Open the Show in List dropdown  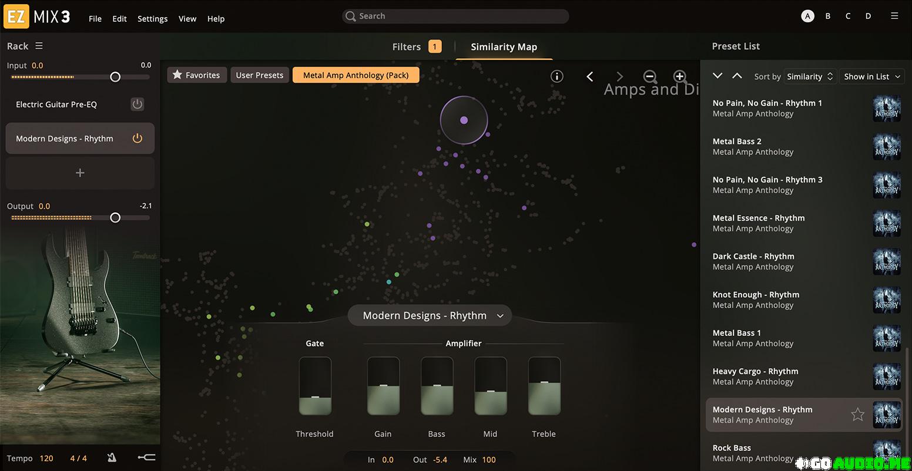tap(872, 76)
